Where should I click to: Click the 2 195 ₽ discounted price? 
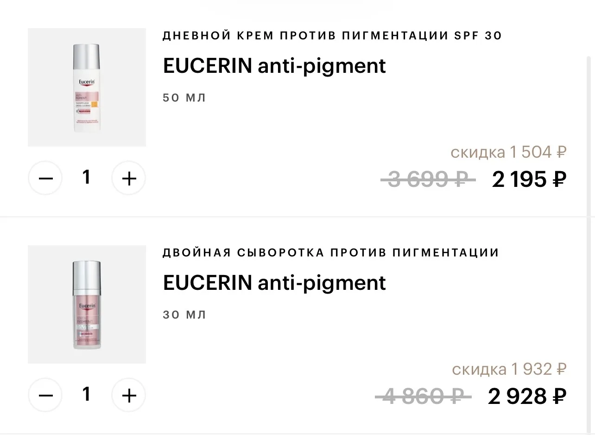pyautogui.click(x=529, y=179)
